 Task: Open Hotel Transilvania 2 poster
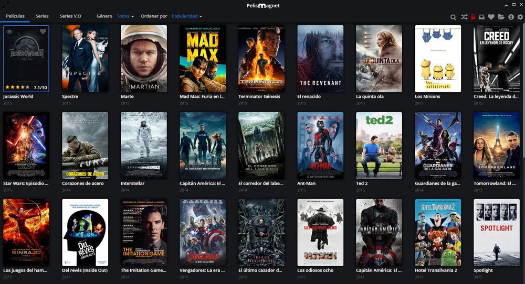[x=438, y=233]
